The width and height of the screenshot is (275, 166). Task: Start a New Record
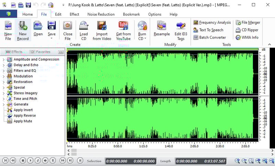coord(23,31)
